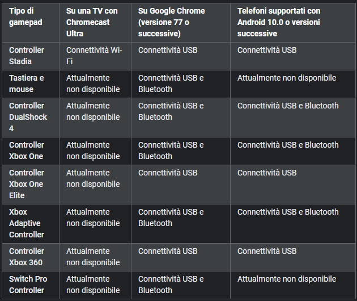Select the "Su una TV con Chromecast Ultra" header

pos(92,22)
